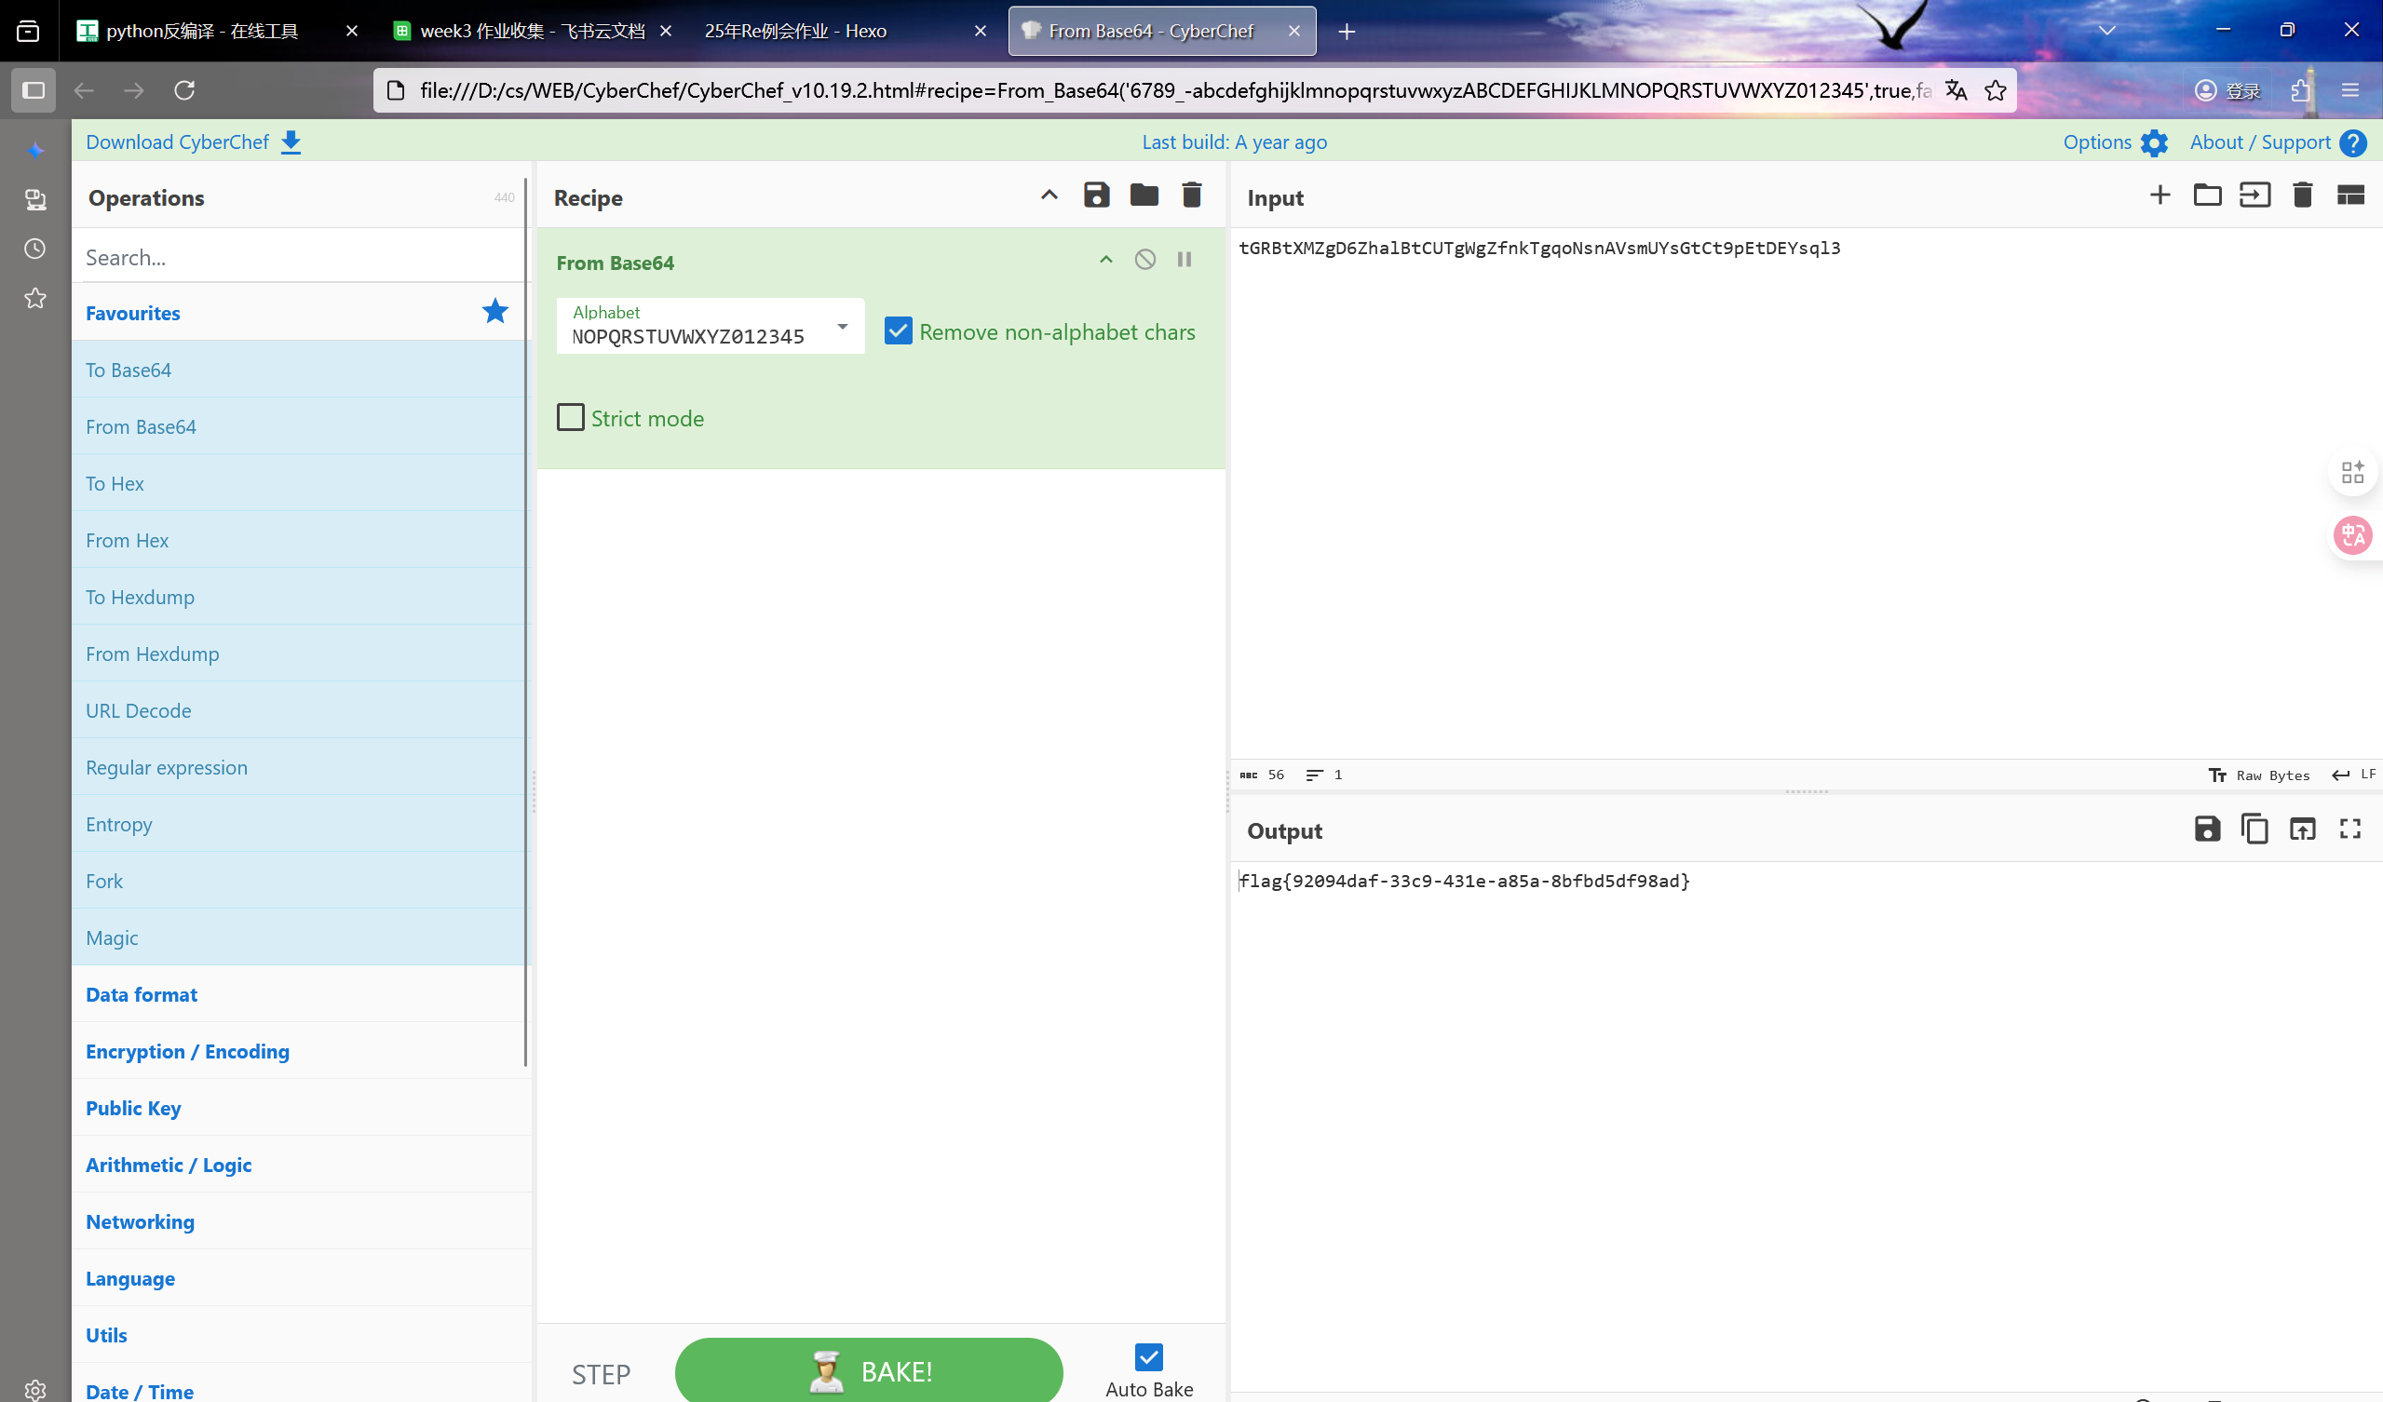The image size is (2383, 1402).
Task: Toggle Auto Bake checkbox
Action: coord(1148,1357)
